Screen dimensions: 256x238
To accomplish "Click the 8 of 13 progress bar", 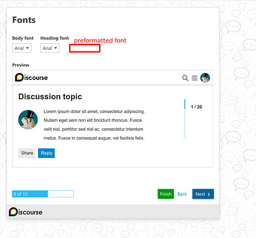I will (43, 194).
